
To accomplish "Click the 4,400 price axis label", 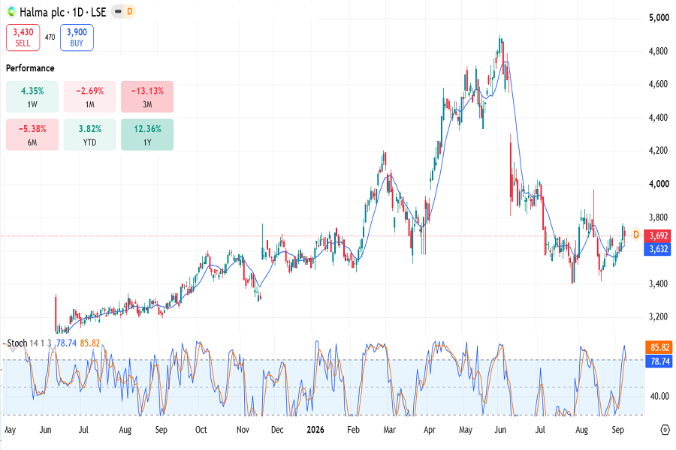I will click(659, 118).
